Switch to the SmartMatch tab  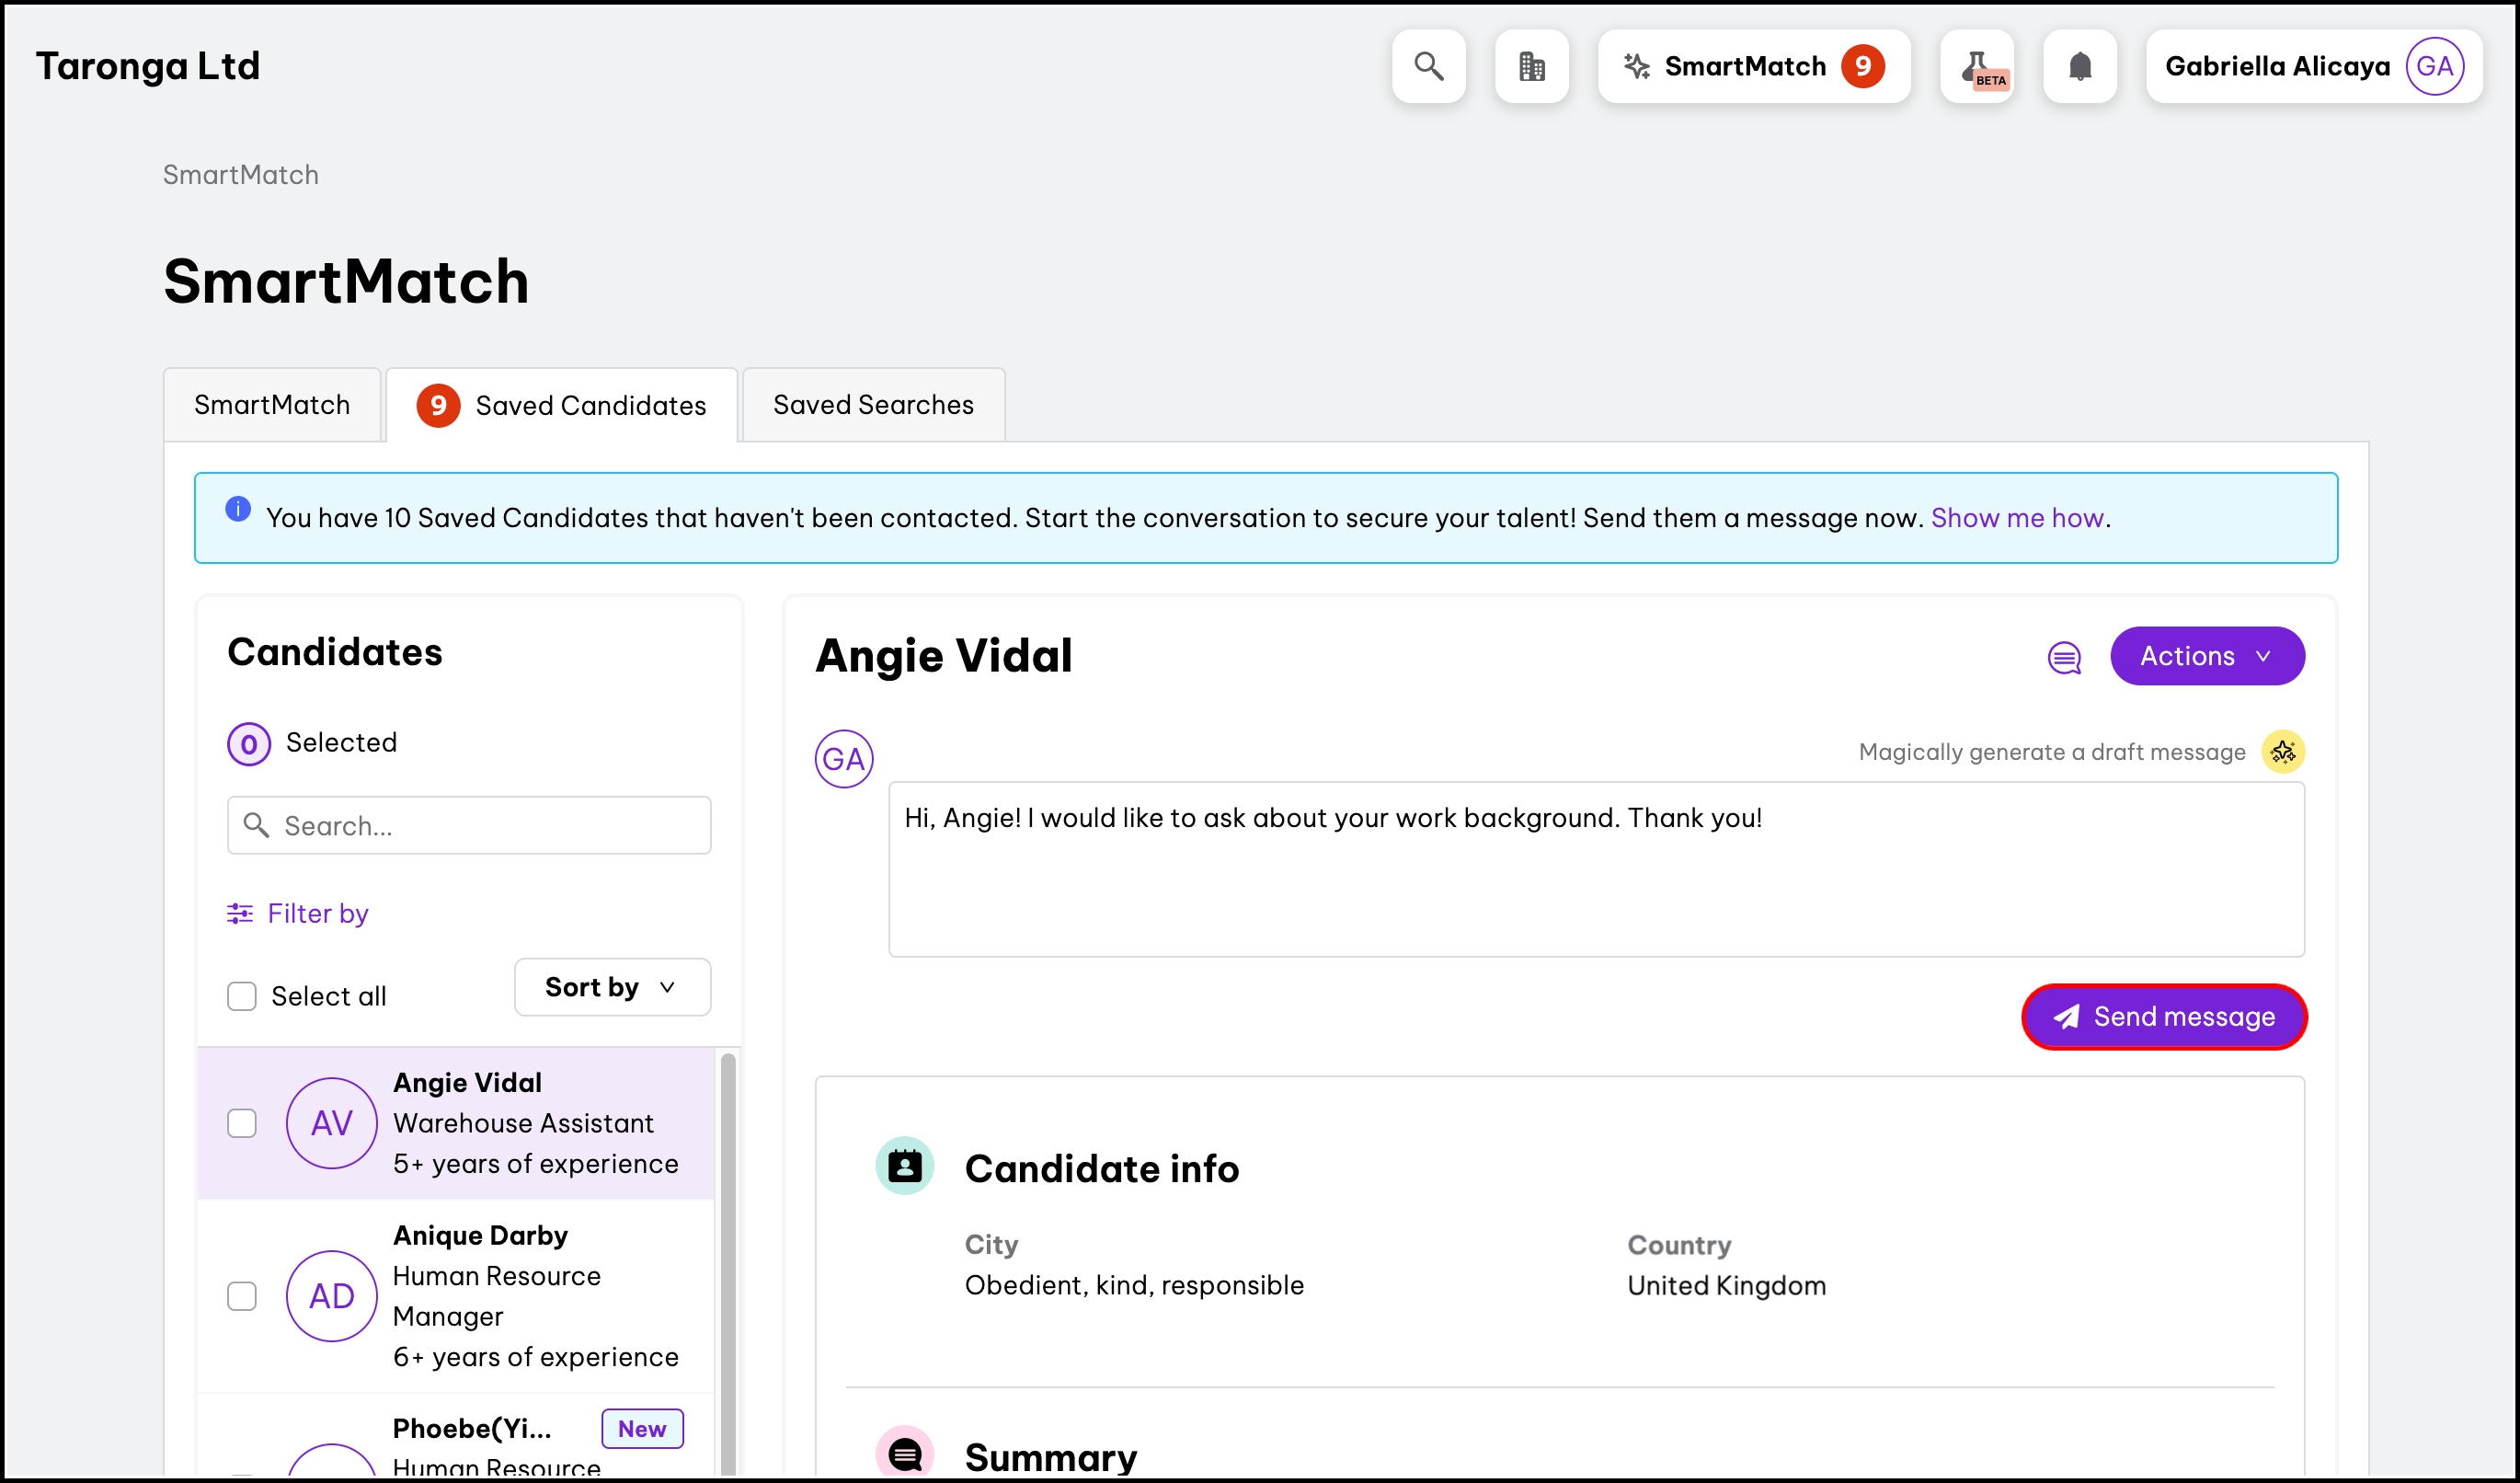(272, 405)
